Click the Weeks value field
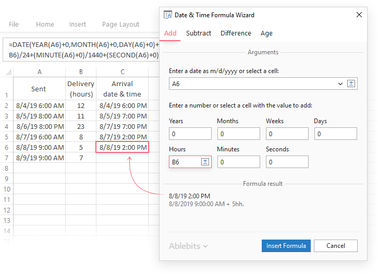The height and width of the screenshot is (274, 378). [287, 134]
